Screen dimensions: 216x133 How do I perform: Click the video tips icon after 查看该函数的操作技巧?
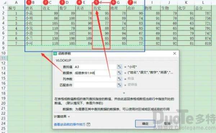pos(89,124)
